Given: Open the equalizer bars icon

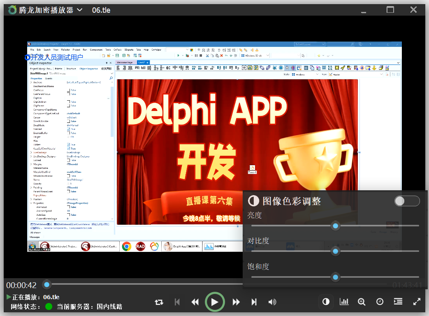Looking at the screenshot, I should [x=344, y=302].
